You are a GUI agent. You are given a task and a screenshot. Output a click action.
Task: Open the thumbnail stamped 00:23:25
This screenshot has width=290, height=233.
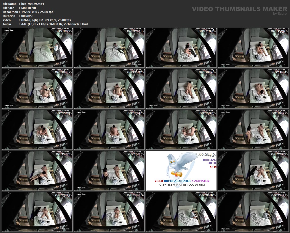(x=37, y=212)
